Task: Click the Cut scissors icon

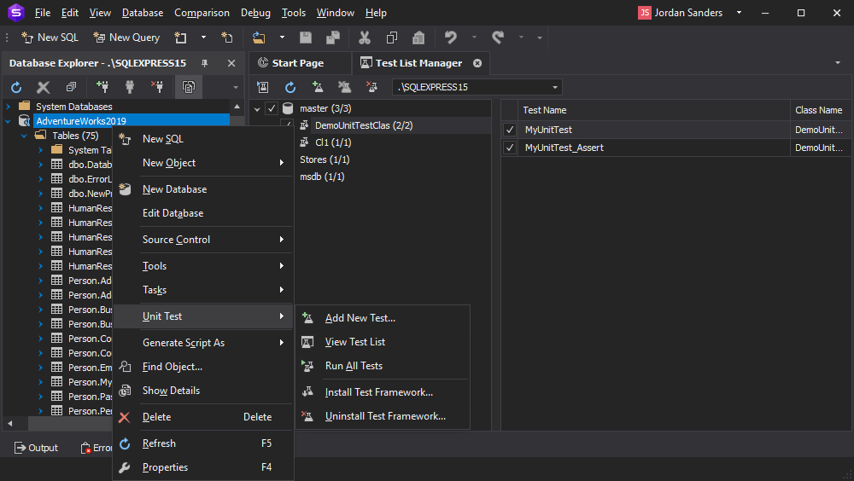Action: click(365, 38)
